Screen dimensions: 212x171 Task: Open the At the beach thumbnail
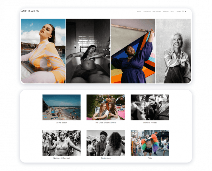(61, 107)
